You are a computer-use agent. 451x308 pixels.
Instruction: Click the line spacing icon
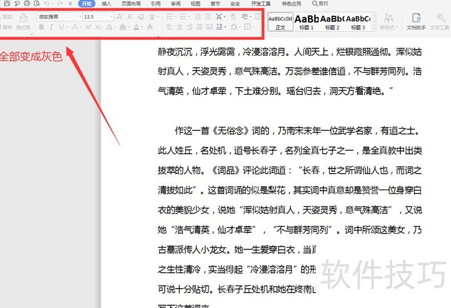pos(220,27)
